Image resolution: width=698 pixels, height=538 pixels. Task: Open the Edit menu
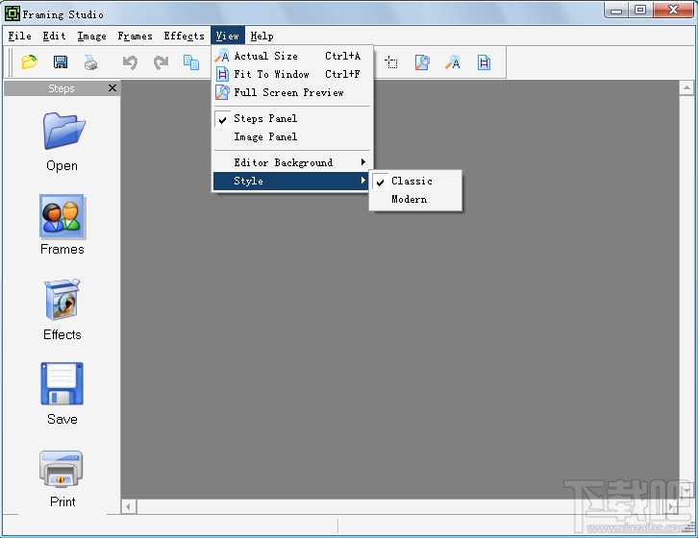point(54,37)
